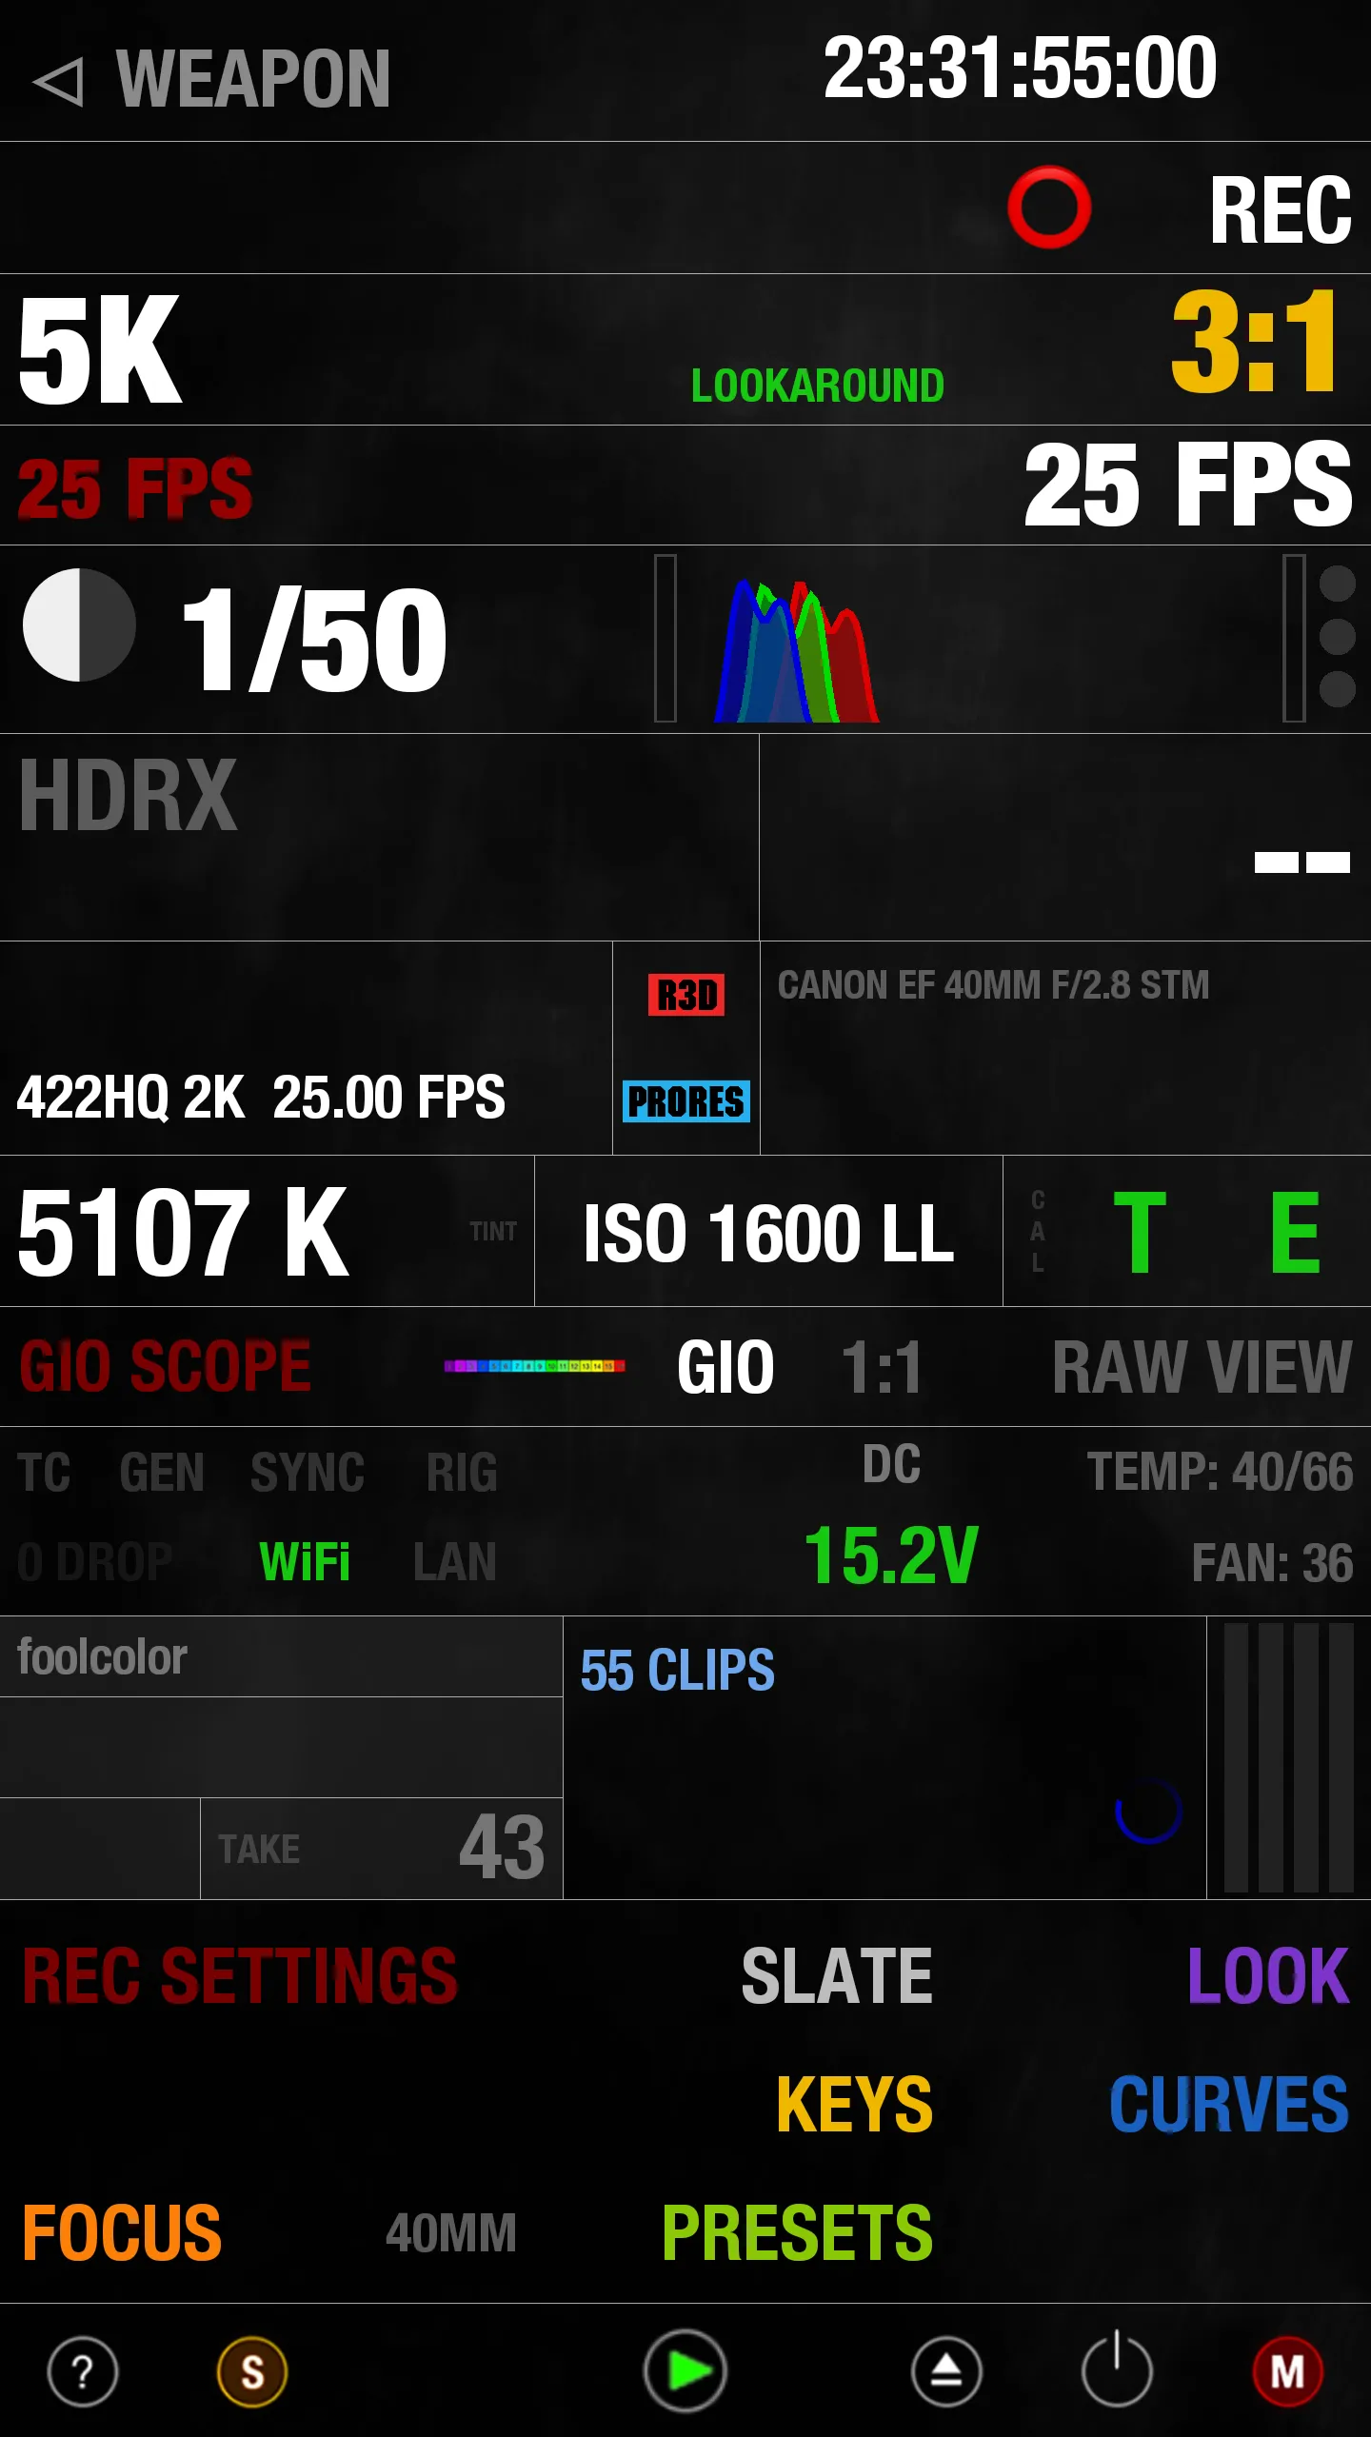Open 422HQ 2K 25.00 FPS ProRes settings
The height and width of the screenshot is (2437, 1371).
click(261, 1097)
